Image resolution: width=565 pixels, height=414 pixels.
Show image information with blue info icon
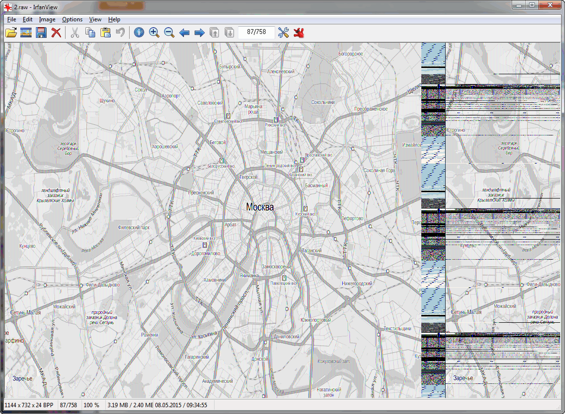point(139,33)
